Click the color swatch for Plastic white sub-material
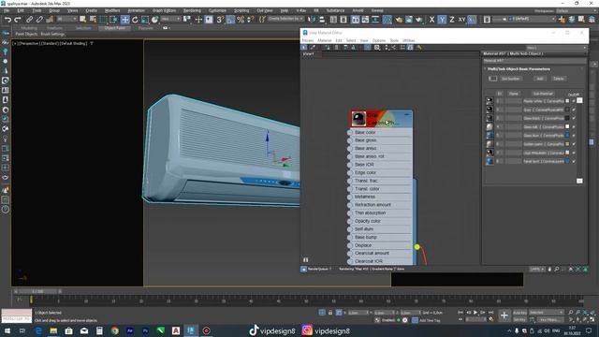 [x=567, y=101]
